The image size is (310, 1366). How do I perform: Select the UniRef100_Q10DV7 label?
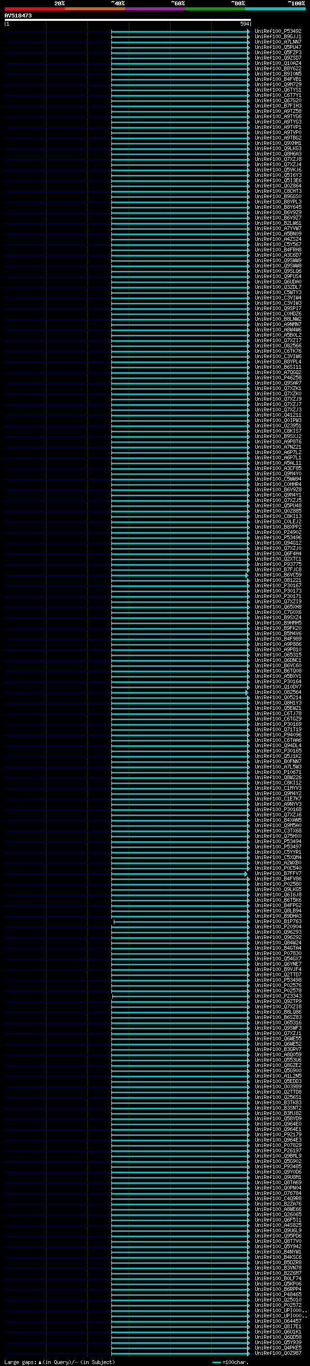pyautogui.click(x=278, y=687)
